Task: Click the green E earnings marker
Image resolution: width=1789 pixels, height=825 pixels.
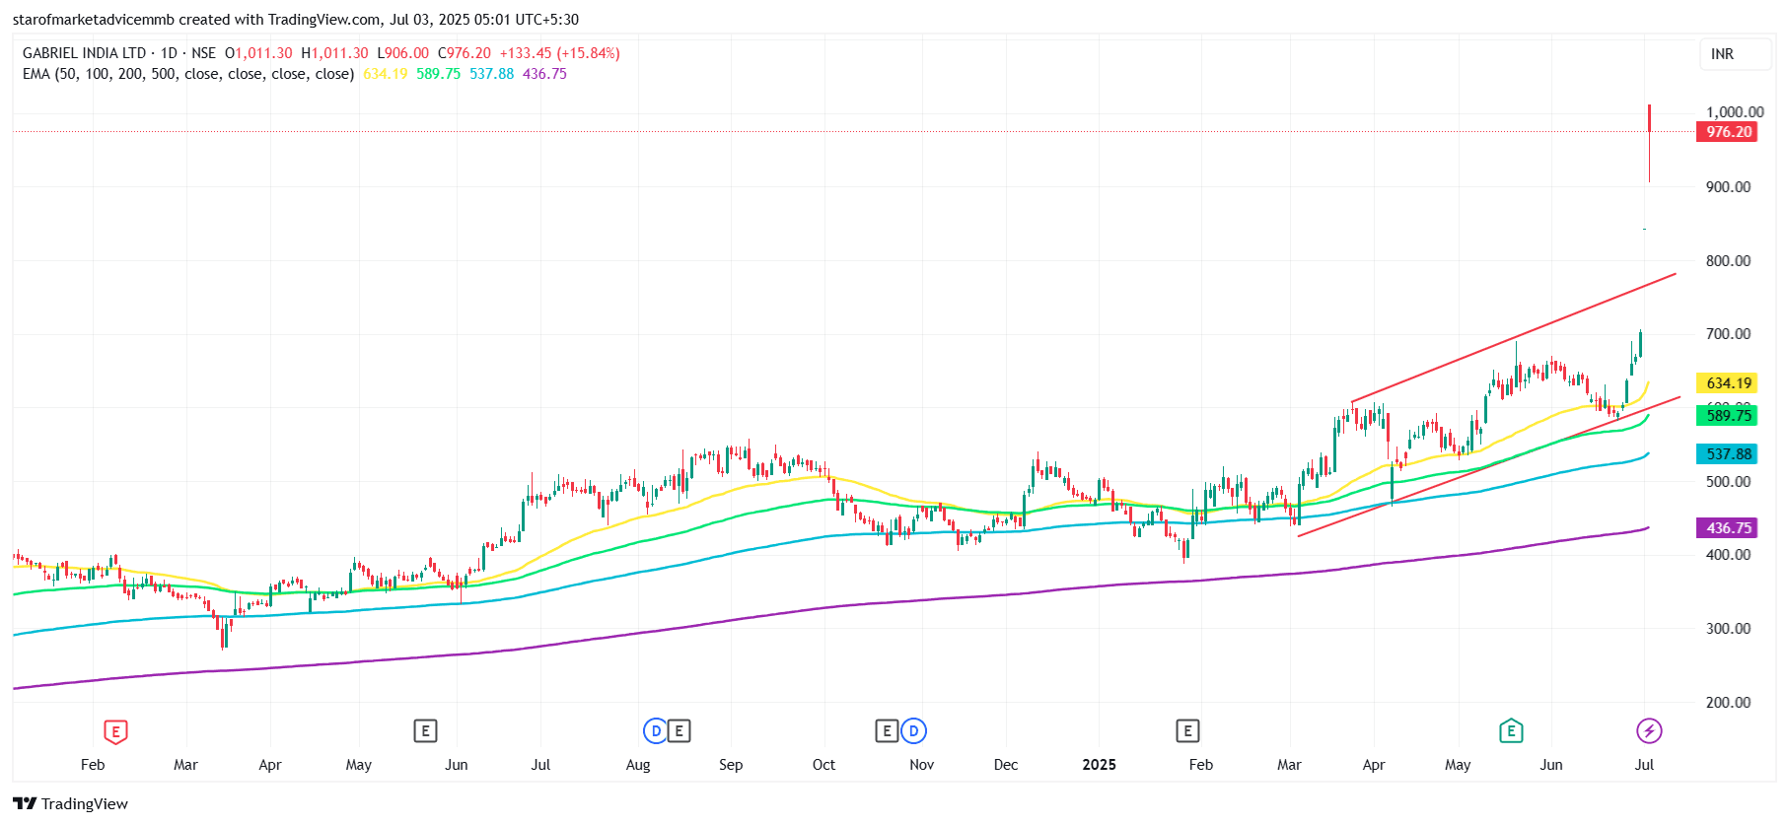Action: [x=1511, y=731]
